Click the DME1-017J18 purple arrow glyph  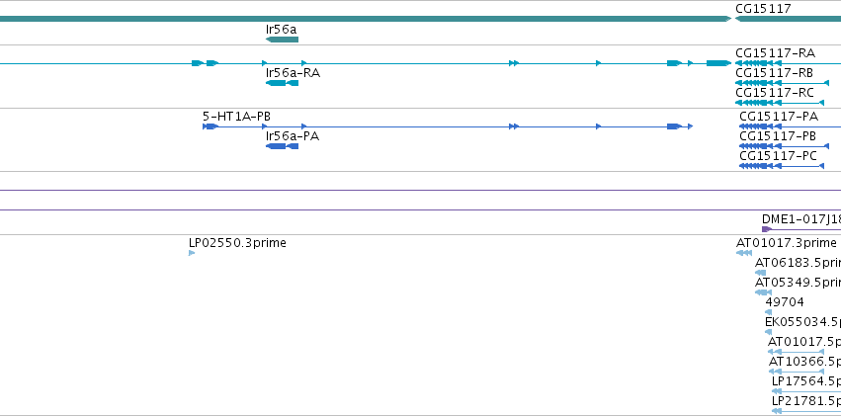(x=768, y=229)
